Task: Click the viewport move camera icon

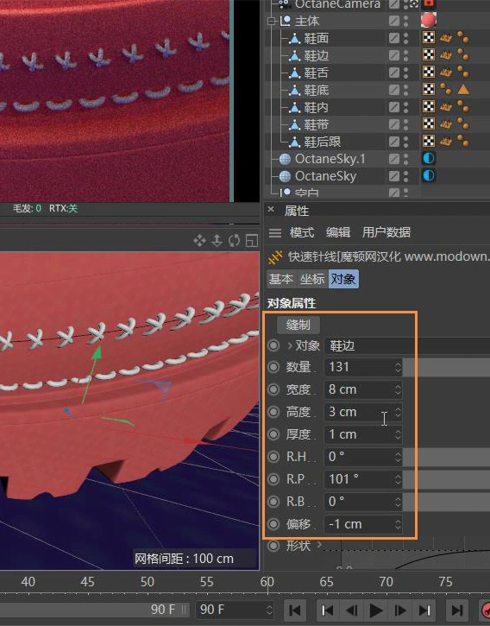Action: pyautogui.click(x=199, y=240)
